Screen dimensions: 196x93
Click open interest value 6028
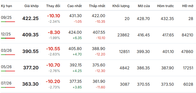point(188,84)
